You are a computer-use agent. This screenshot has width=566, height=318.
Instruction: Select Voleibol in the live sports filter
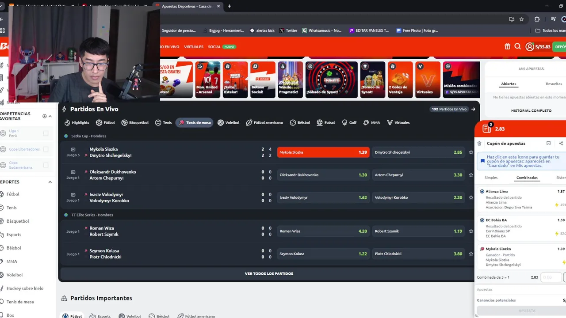point(228,122)
